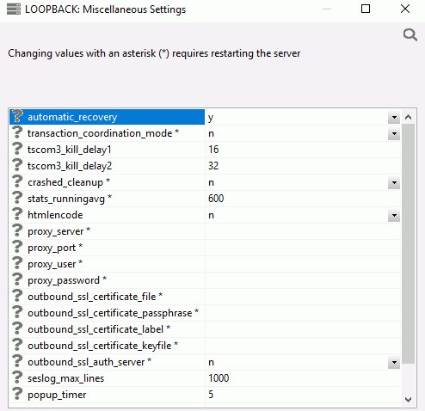Screen dimensions: 425x411
Task: Select the proxy_password setting row
Action: pos(205,280)
